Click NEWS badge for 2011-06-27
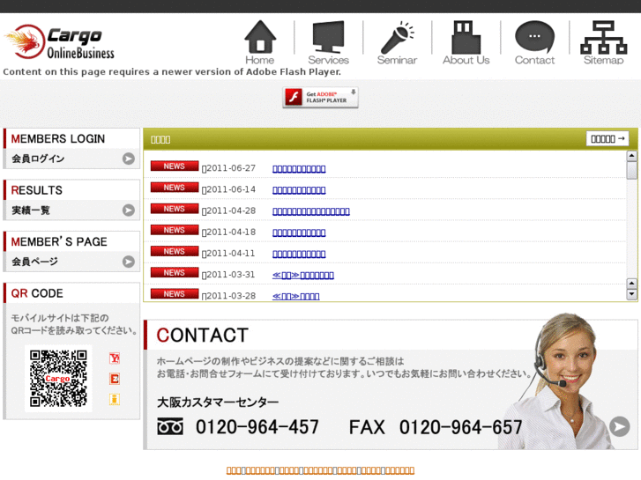Viewport: 641px width, 480px height. [175, 166]
